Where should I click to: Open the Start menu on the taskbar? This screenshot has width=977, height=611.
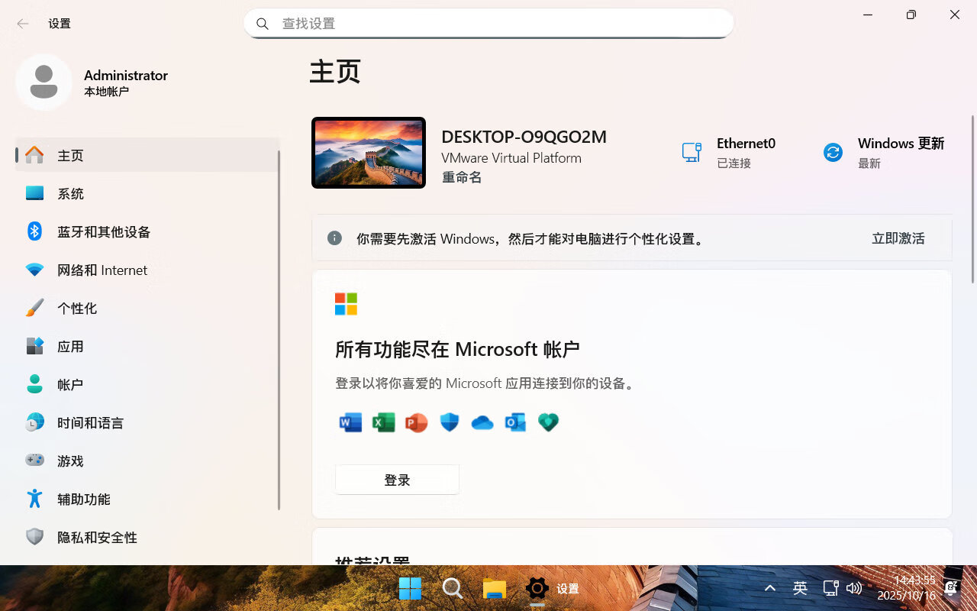pyautogui.click(x=410, y=588)
